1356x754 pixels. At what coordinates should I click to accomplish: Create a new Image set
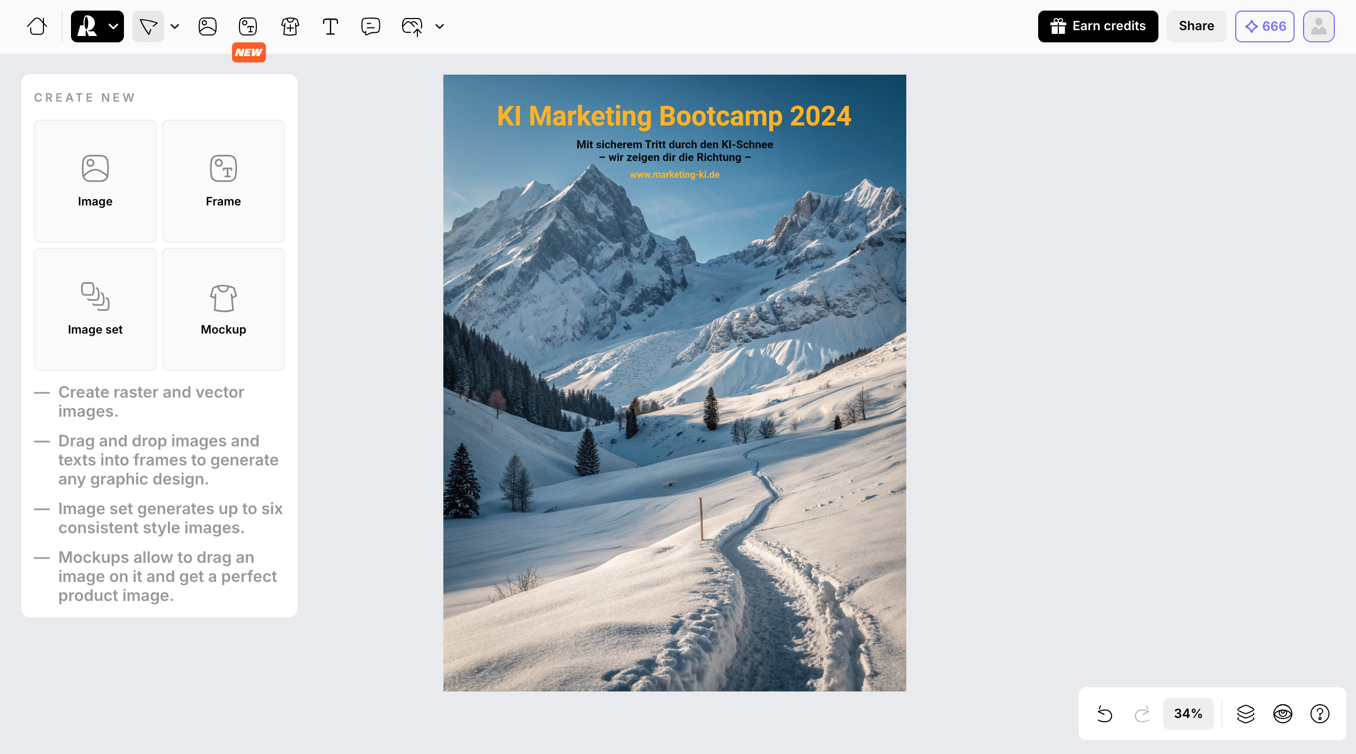(x=95, y=309)
